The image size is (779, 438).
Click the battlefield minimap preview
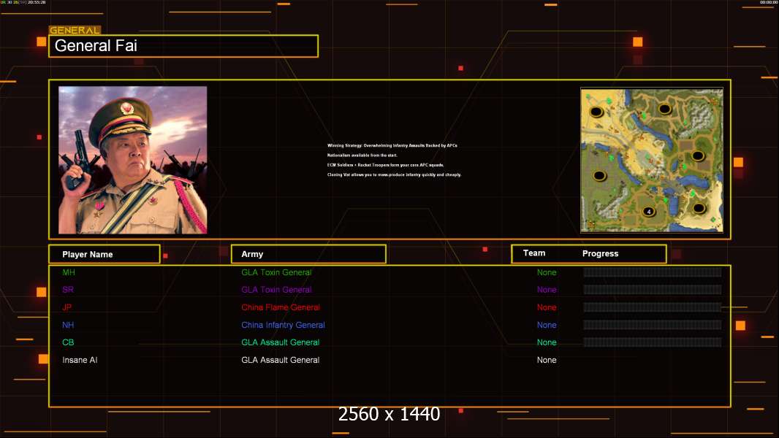(652, 160)
